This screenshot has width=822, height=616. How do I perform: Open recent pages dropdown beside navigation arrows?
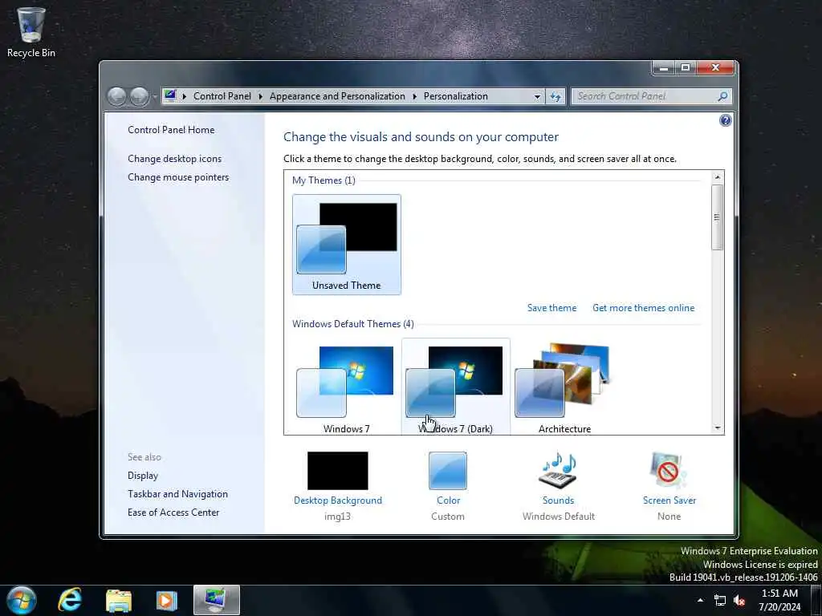click(155, 97)
